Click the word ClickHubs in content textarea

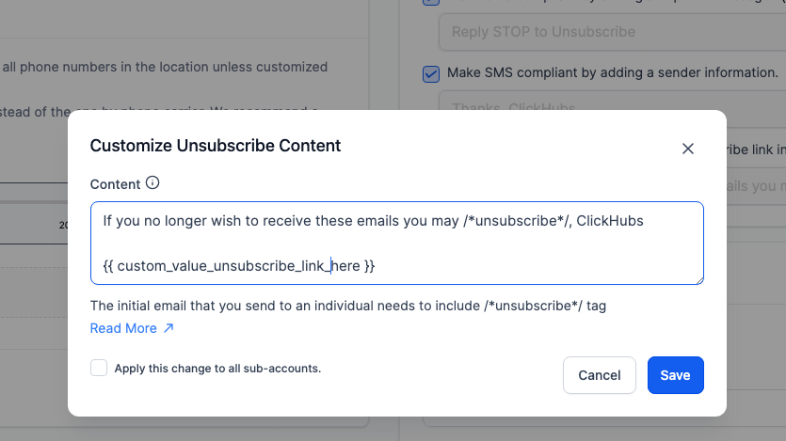tap(610, 221)
